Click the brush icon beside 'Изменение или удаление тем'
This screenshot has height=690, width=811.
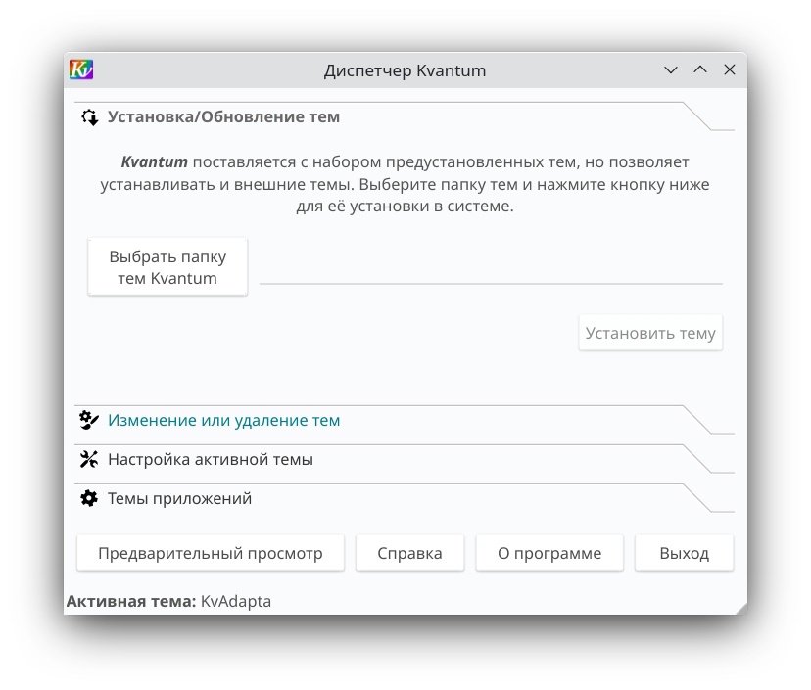(x=89, y=420)
